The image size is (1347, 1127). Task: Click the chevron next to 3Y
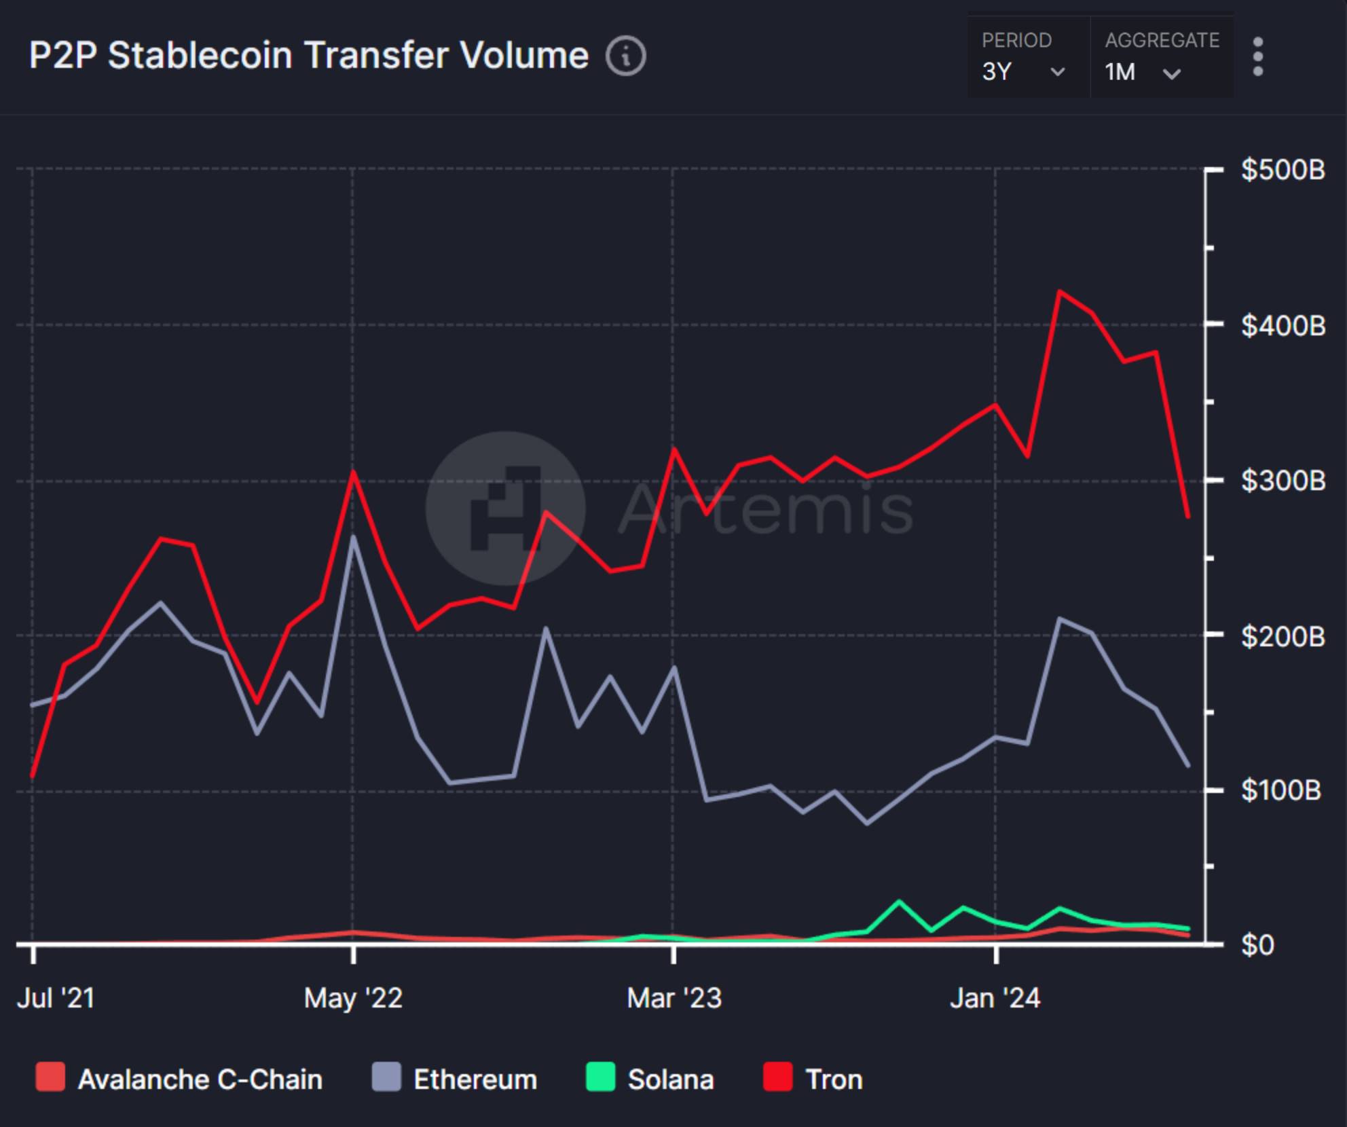(x=1057, y=71)
